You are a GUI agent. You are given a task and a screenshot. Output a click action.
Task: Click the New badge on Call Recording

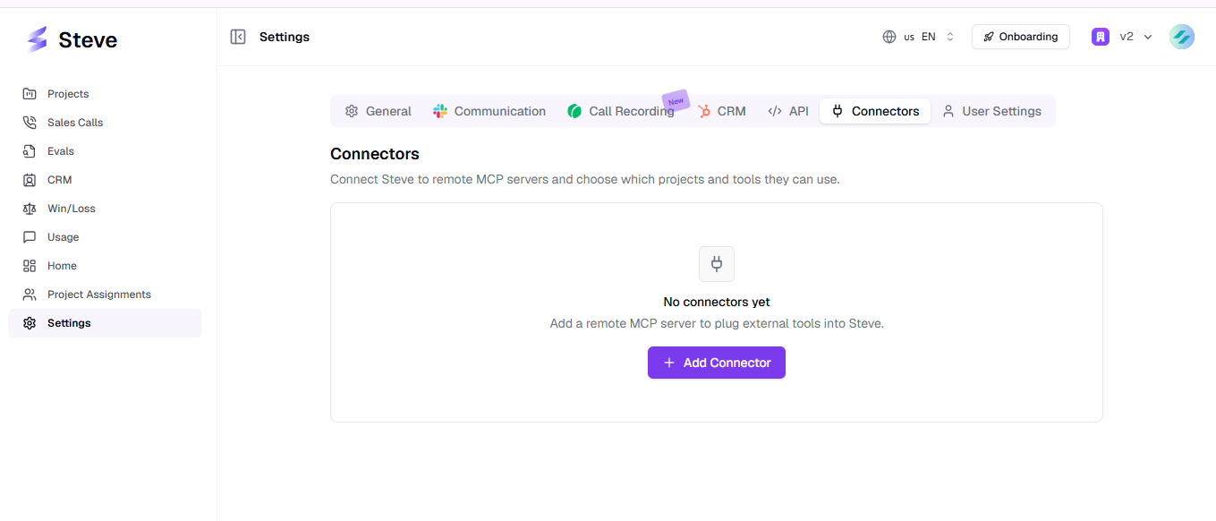[x=676, y=100]
